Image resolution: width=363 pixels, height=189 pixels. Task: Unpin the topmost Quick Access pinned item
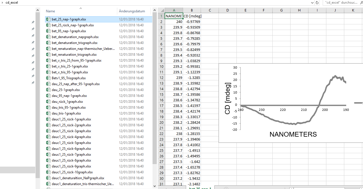(33, 22)
